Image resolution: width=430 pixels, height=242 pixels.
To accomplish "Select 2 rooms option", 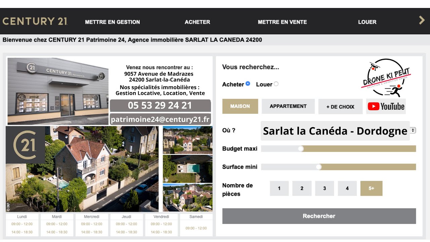I will pyautogui.click(x=302, y=188).
